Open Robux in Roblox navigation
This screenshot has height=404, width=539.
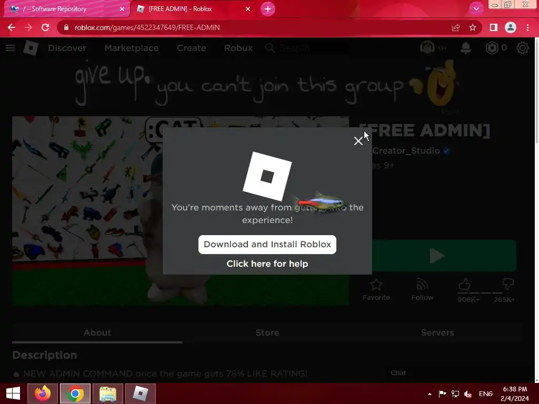[238, 48]
